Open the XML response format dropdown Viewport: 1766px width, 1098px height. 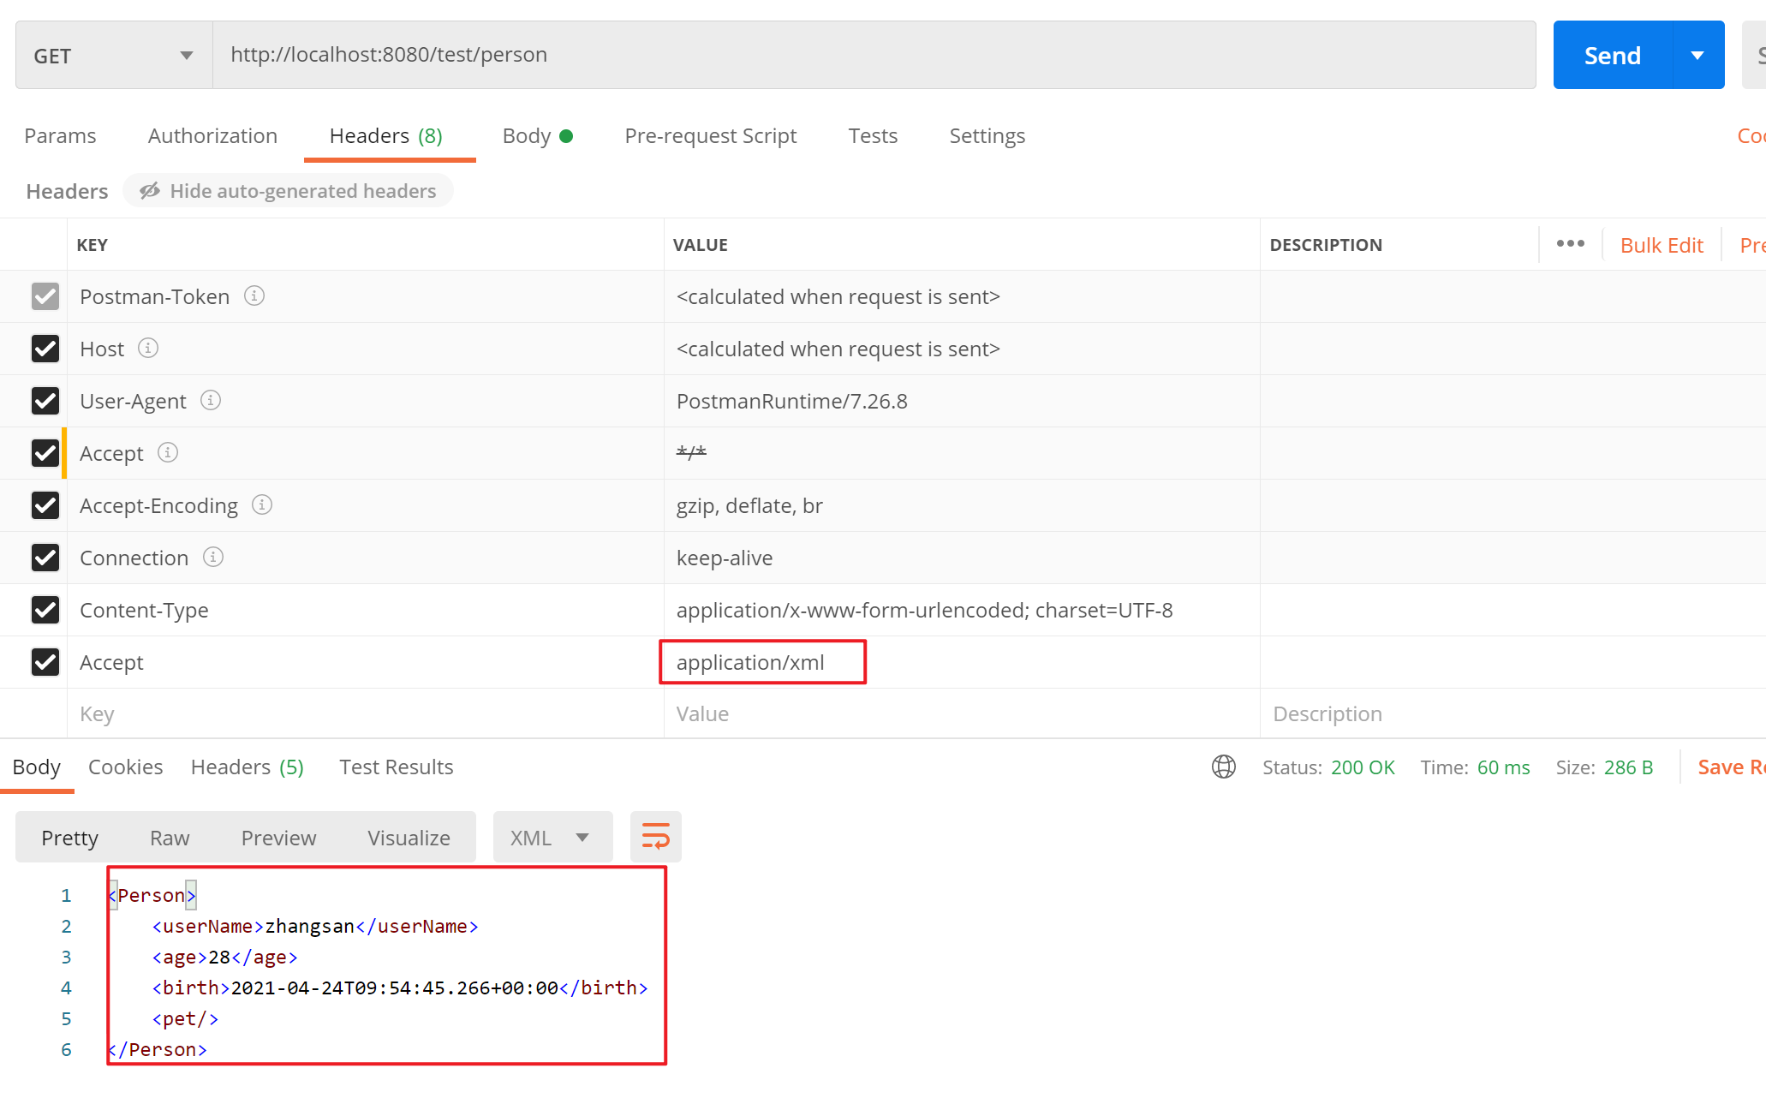click(x=552, y=837)
